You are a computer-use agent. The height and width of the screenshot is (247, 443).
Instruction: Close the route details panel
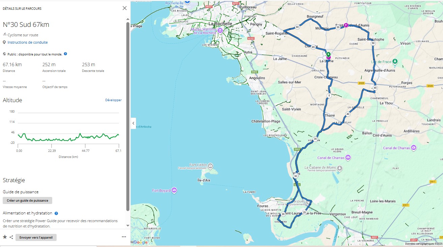pyautogui.click(x=125, y=8)
